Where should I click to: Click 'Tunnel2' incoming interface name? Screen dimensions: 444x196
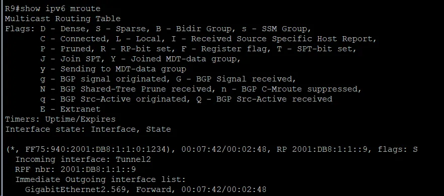133,159
